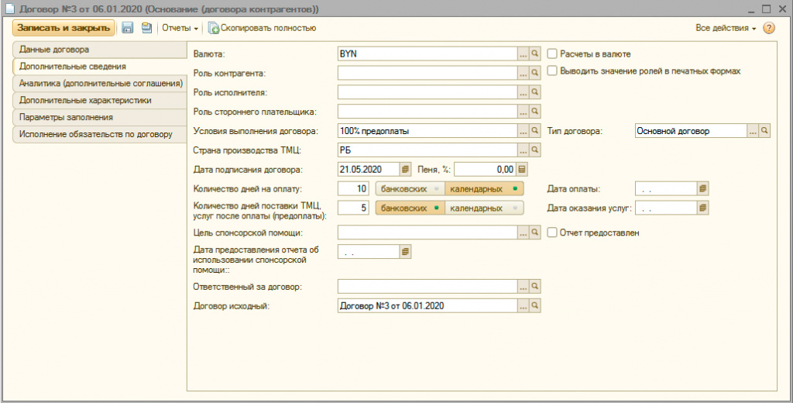Open calendar picker for Дата оплаты
793x403 pixels.
click(x=702, y=188)
